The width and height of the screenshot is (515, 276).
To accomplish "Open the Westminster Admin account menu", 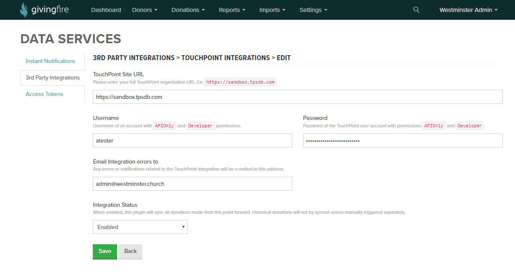I will (x=468, y=10).
